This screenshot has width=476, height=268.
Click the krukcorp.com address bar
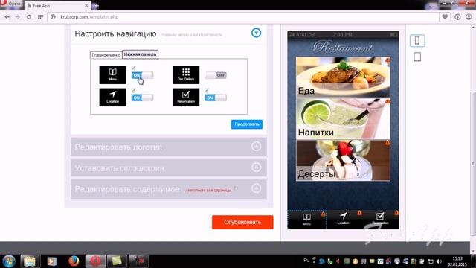click(x=243, y=17)
